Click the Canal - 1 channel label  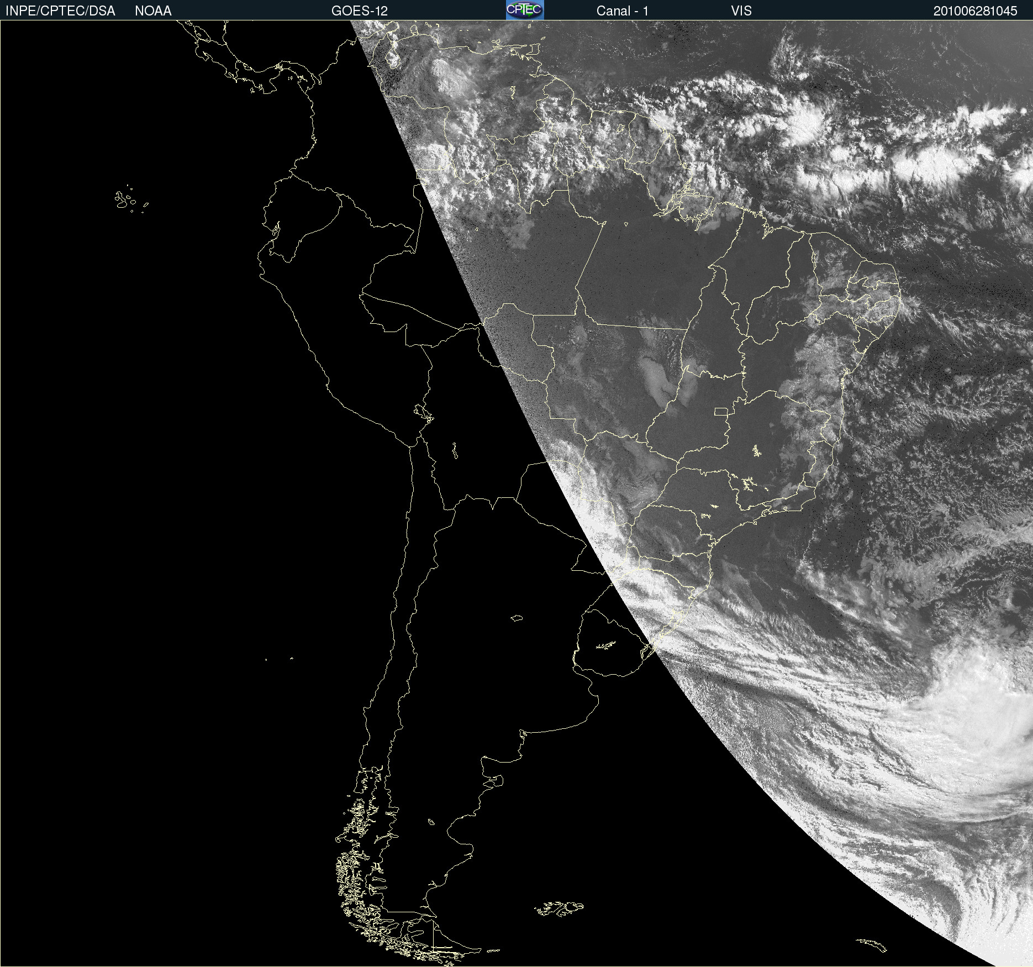pyautogui.click(x=623, y=11)
